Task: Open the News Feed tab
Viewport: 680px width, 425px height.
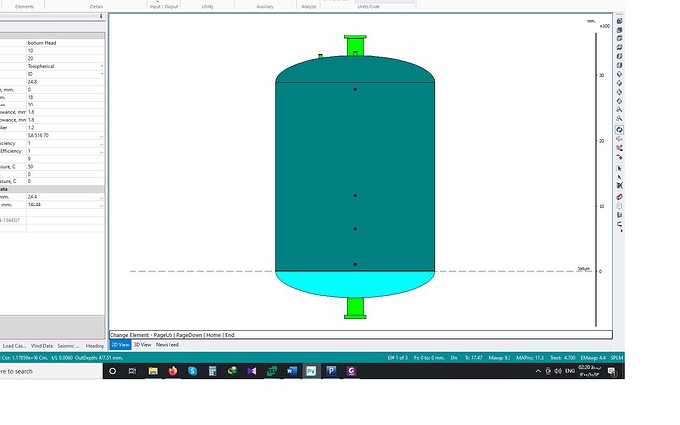Action: 167,345
